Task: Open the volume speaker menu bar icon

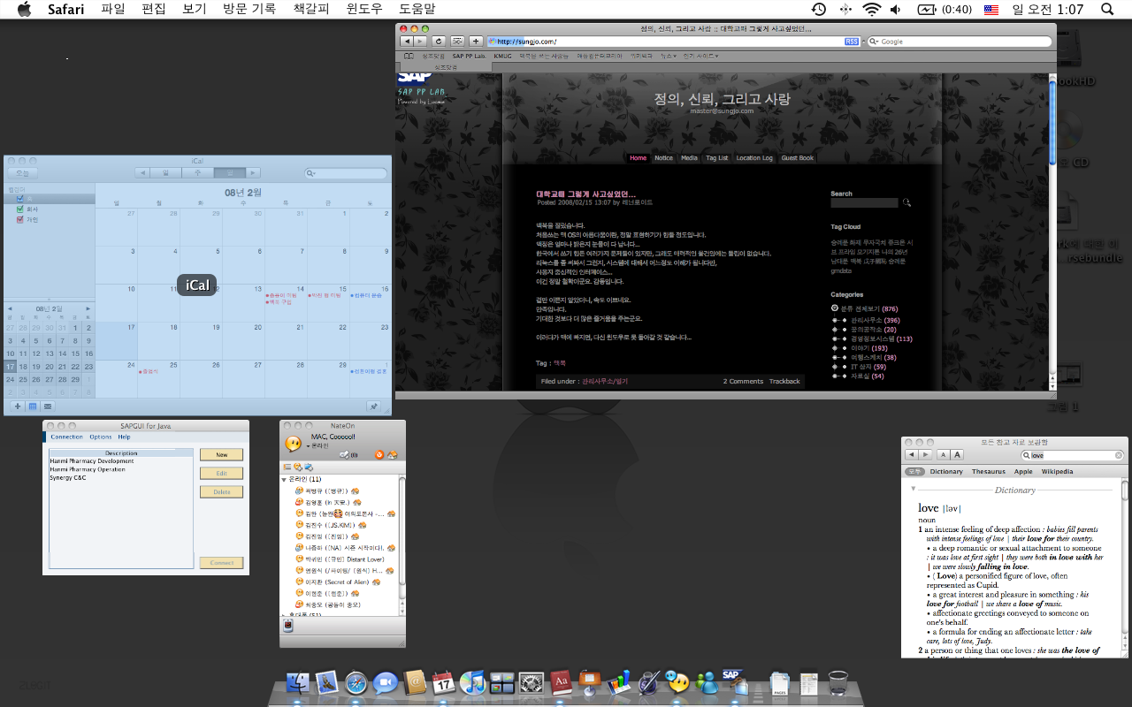Action: tap(895, 10)
